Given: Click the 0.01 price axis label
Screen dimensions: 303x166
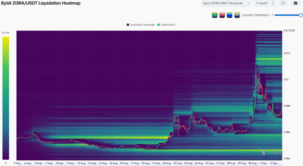Looking at the screenshot, I should point(286,80).
